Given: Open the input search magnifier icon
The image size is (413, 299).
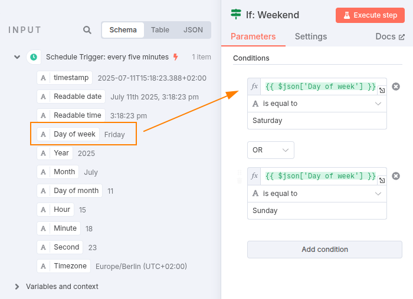Looking at the screenshot, I should (87, 30).
